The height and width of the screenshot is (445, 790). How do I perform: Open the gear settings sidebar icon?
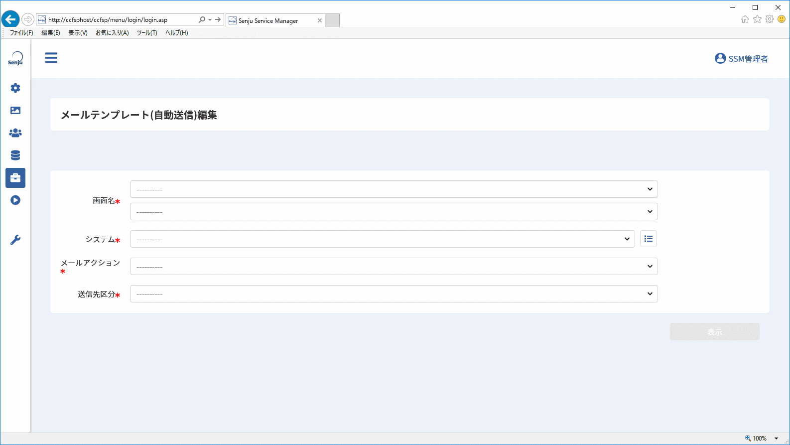[x=15, y=88]
